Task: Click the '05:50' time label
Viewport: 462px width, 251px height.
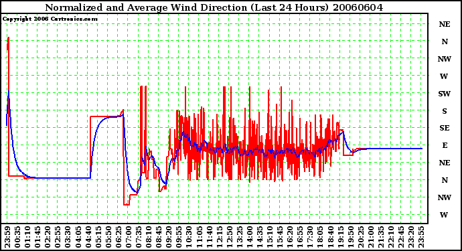Action: pos(108,237)
